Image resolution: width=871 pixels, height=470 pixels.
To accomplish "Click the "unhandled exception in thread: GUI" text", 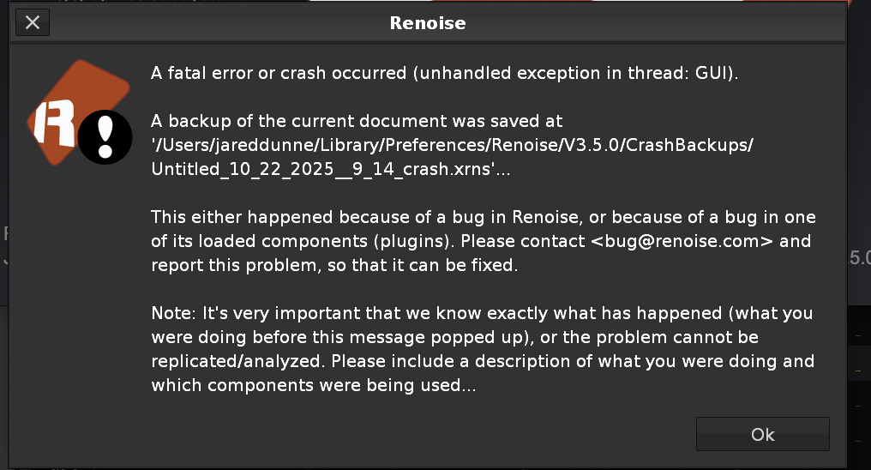I will pyautogui.click(x=574, y=73).
